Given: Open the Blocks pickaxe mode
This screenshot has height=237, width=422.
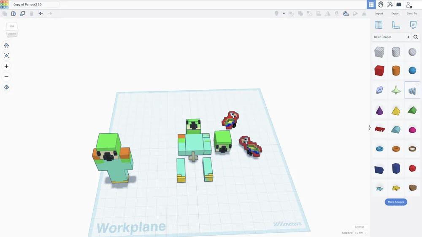Looking at the screenshot, I should coord(390,4).
